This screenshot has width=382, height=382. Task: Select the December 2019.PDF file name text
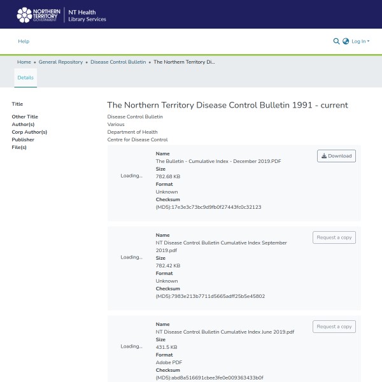click(x=218, y=161)
